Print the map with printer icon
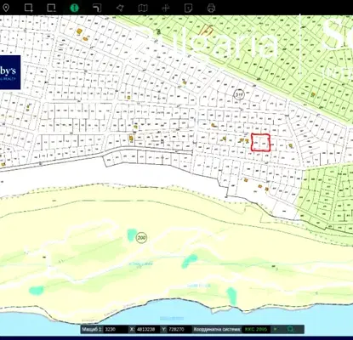Screen dimensions: 353x340 [211, 8]
